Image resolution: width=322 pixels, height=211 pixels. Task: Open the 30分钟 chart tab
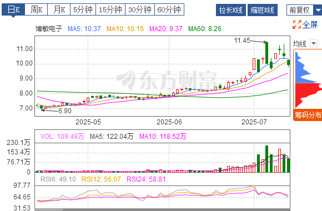pyautogui.click(x=140, y=9)
